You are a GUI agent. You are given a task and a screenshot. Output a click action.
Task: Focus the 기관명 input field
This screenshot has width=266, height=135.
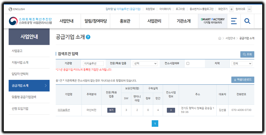93,64
